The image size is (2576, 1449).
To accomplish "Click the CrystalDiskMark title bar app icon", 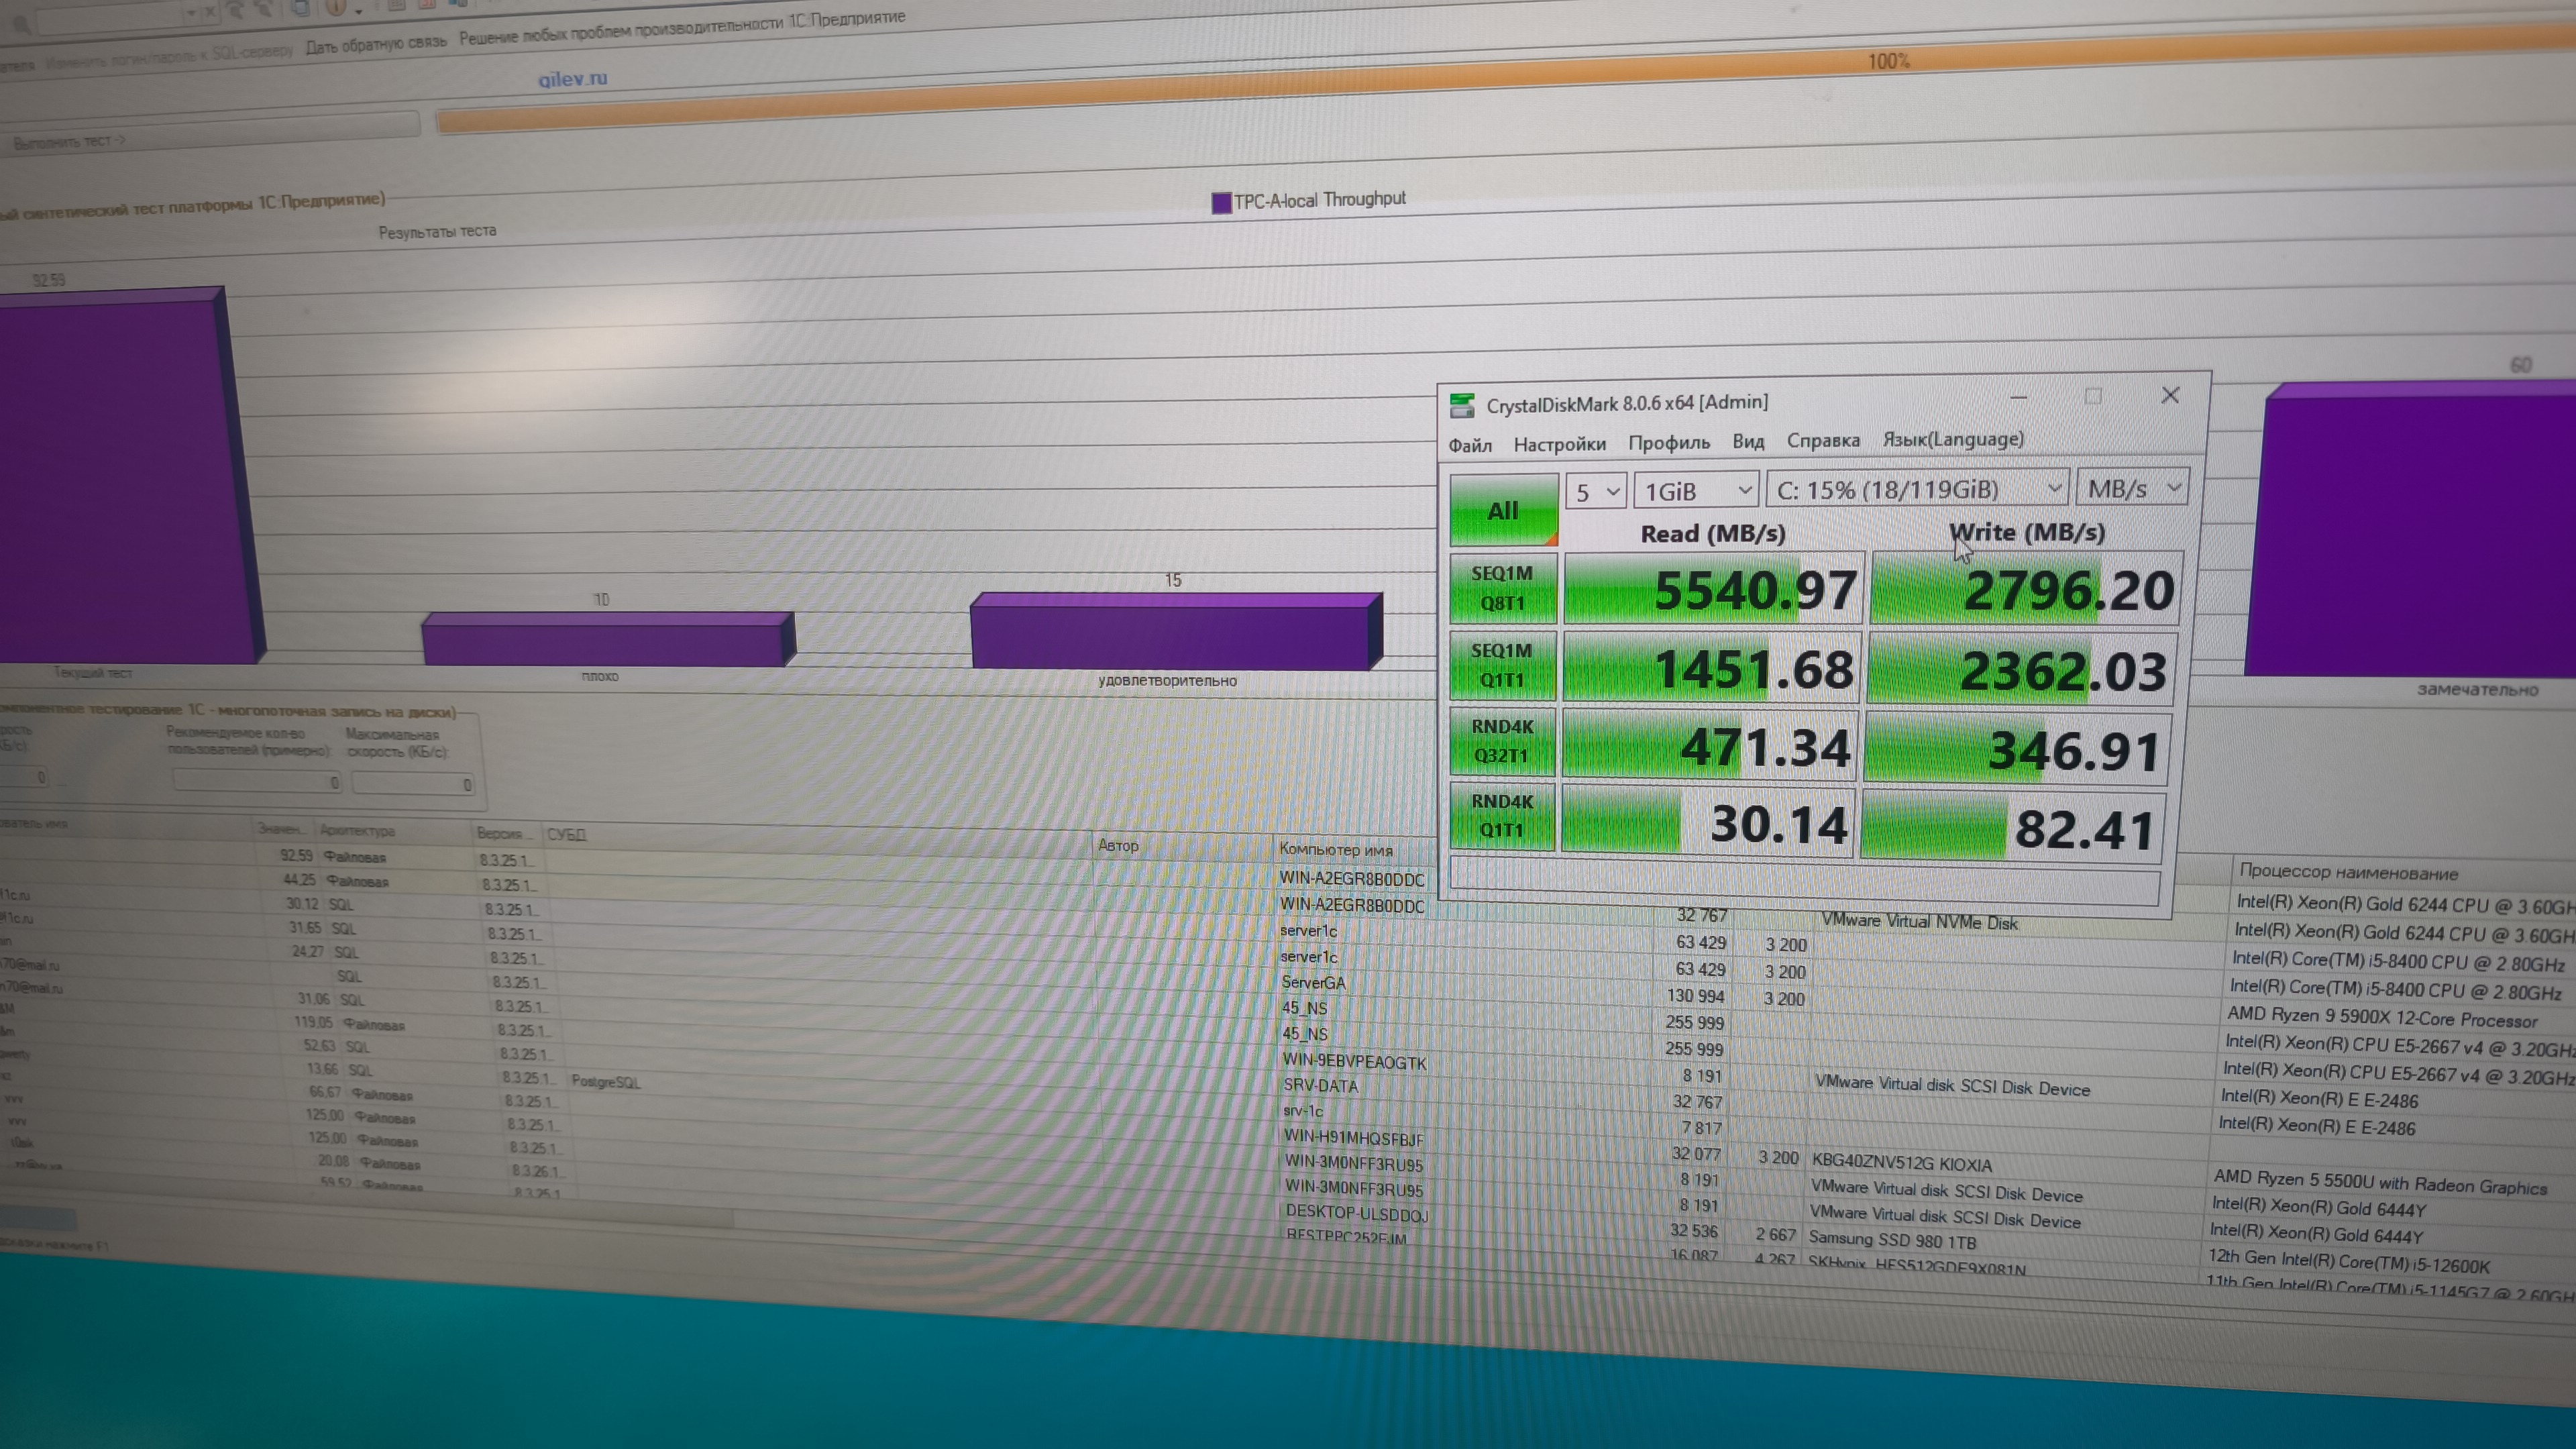I will click(x=1462, y=405).
